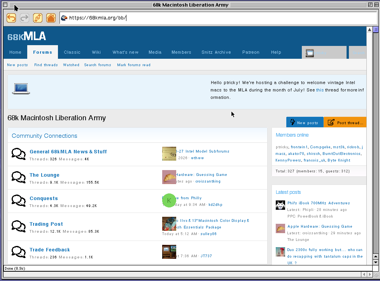Open the General 68kMLA News & Stuff forum
This screenshot has width=380, height=281.
tap(68, 151)
